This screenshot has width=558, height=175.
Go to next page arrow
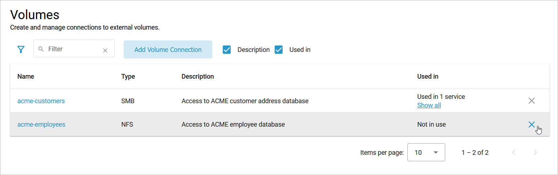(x=535, y=153)
